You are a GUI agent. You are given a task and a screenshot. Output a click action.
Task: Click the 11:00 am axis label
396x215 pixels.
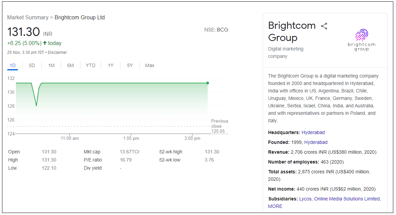point(70,138)
